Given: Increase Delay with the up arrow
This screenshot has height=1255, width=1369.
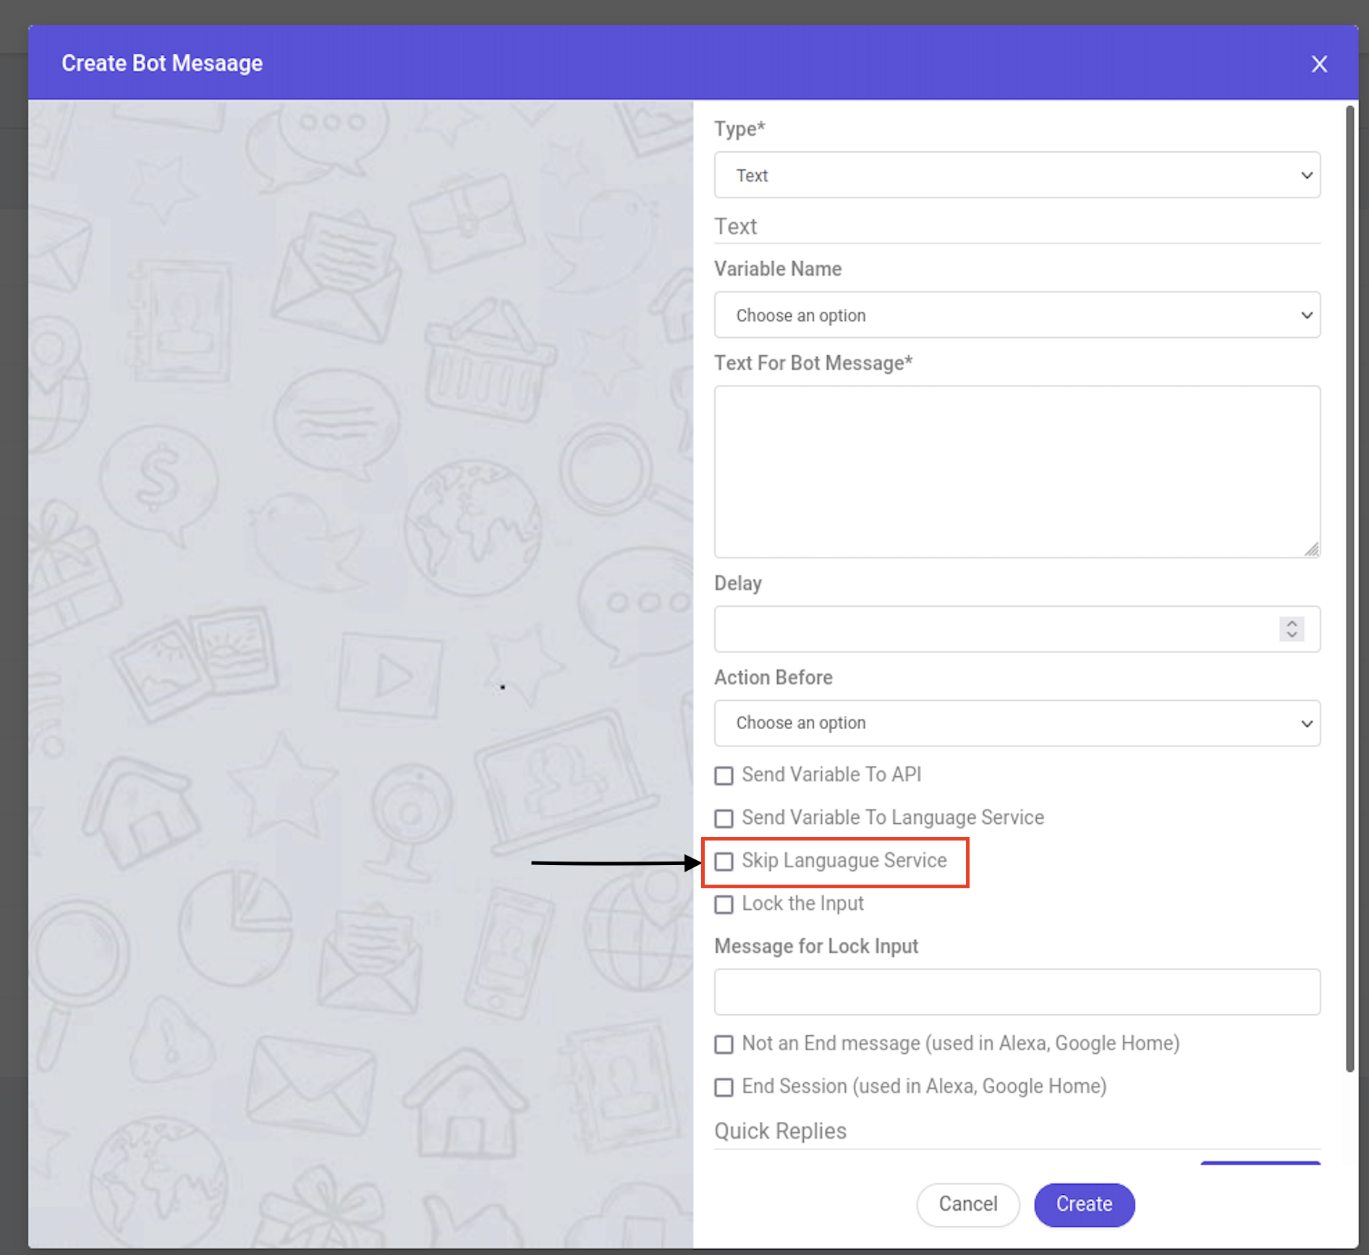Looking at the screenshot, I should pyautogui.click(x=1292, y=623).
